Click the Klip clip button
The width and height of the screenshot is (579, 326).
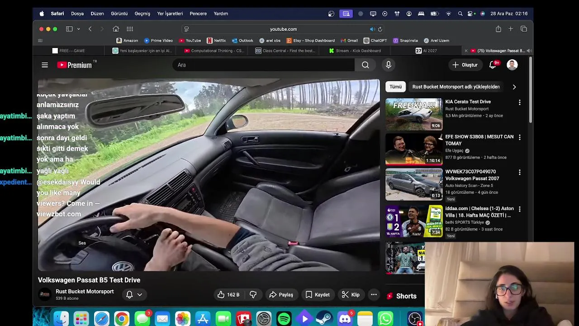coord(351,295)
